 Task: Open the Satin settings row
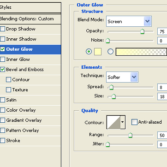point(30,100)
